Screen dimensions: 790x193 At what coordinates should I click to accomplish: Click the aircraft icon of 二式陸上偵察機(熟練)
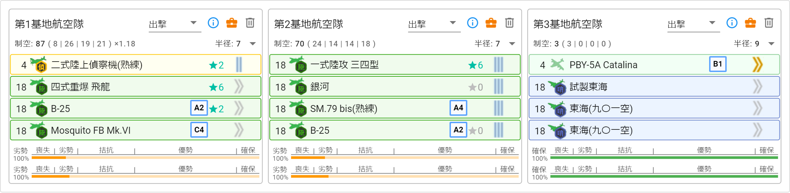[x=39, y=64]
